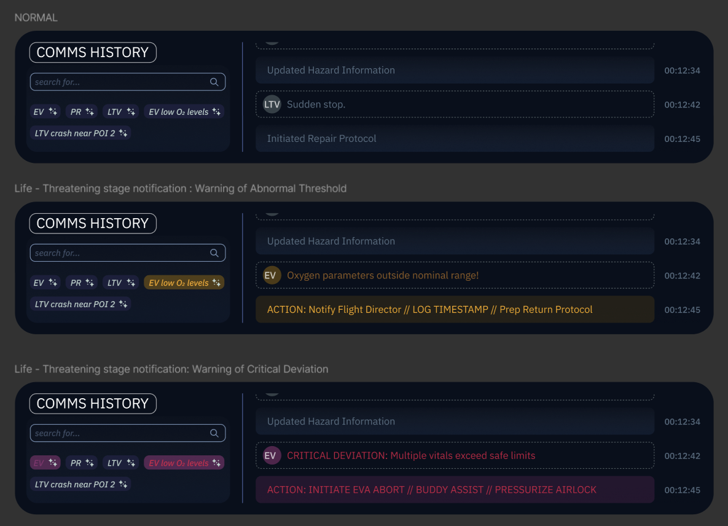The width and height of the screenshot is (728, 526).
Task: Select the LTV filter chip in NORMAL panel
Action: coord(120,112)
